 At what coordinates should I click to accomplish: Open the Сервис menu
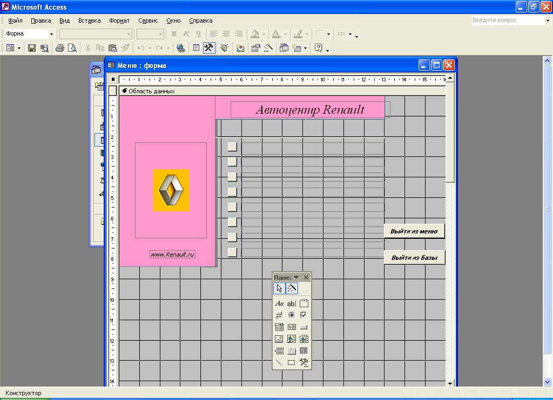tap(148, 21)
